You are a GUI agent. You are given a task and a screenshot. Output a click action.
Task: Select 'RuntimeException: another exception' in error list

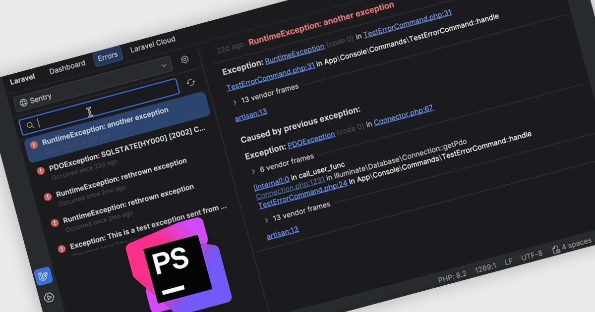coord(118,128)
